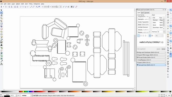Viewport: 172px width, 97px height.
Task: Select the Node editing tool
Action: (x=1, y=13)
